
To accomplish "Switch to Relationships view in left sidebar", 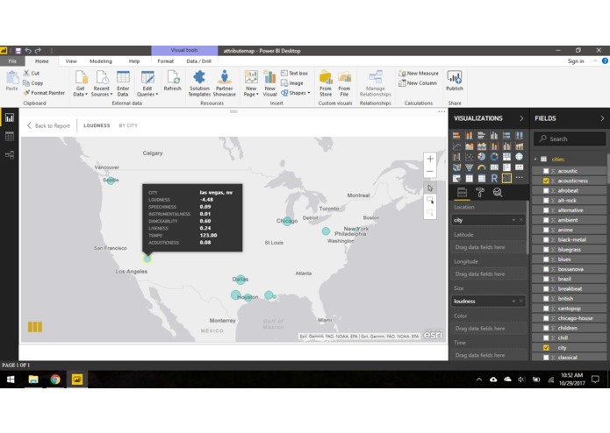I will pyautogui.click(x=10, y=155).
